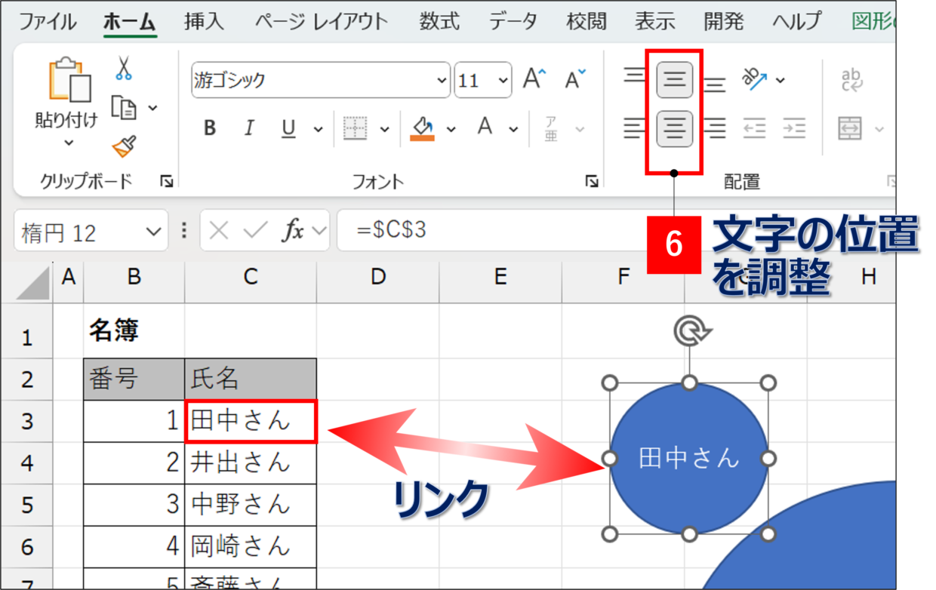936x590 pixels.
Task: Switch to the ヘルプ tab
Action: click(796, 21)
